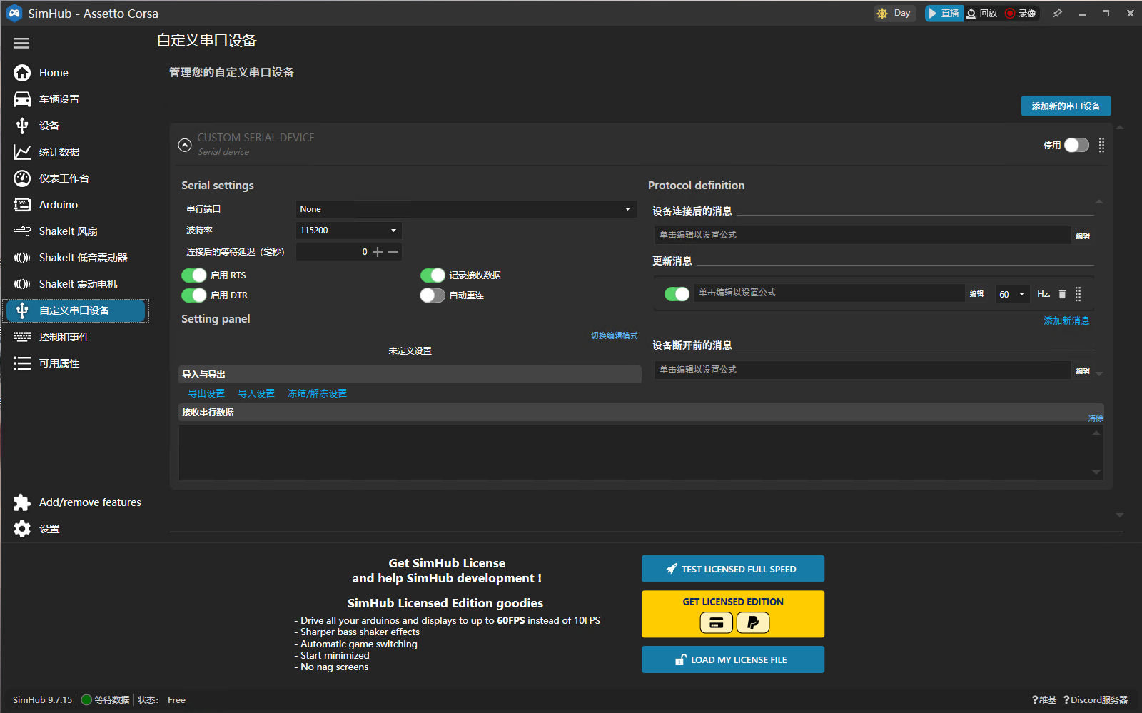Click 切换编辑模式 link
1142x713 pixels.
click(x=614, y=335)
